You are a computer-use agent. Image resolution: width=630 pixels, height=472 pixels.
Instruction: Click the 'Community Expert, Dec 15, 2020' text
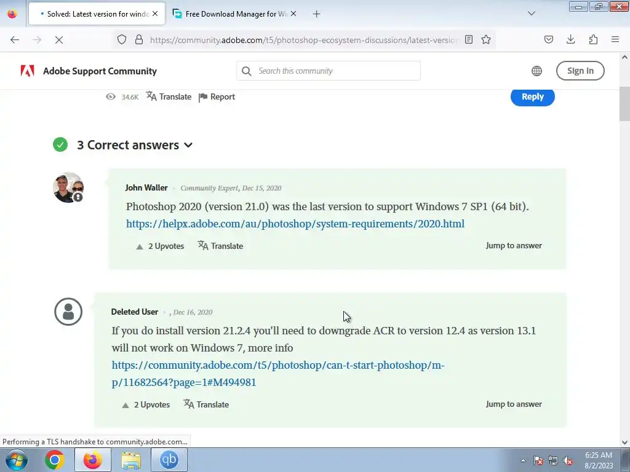(231, 188)
